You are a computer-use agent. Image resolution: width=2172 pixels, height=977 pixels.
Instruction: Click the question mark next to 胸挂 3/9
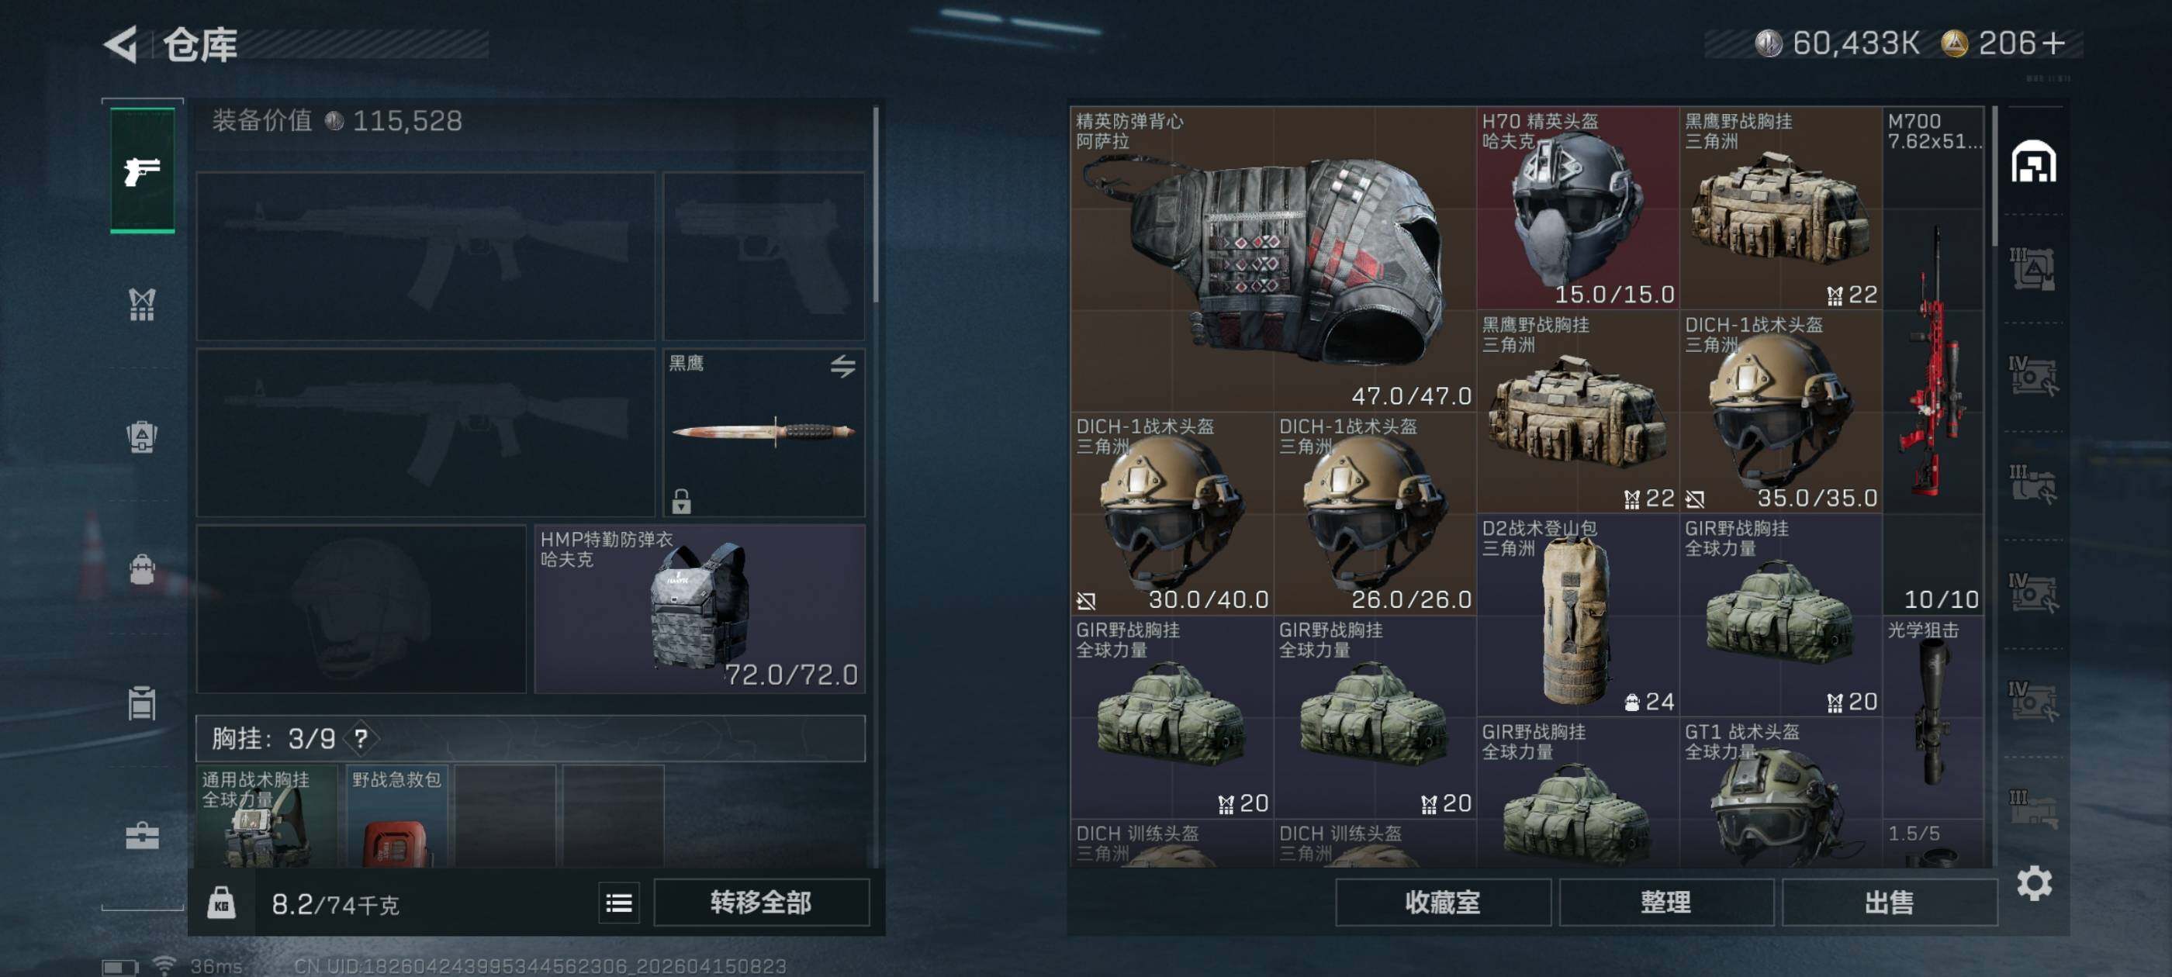pos(361,738)
